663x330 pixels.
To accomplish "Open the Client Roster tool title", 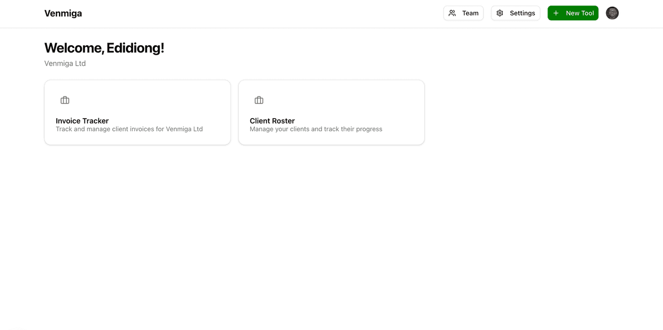I will (x=272, y=121).
